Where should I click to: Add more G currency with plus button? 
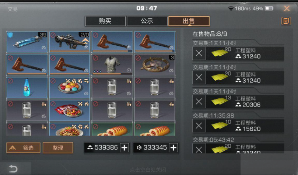pos(173,148)
